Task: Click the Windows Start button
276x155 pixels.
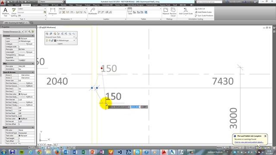Action: point(4,152)
